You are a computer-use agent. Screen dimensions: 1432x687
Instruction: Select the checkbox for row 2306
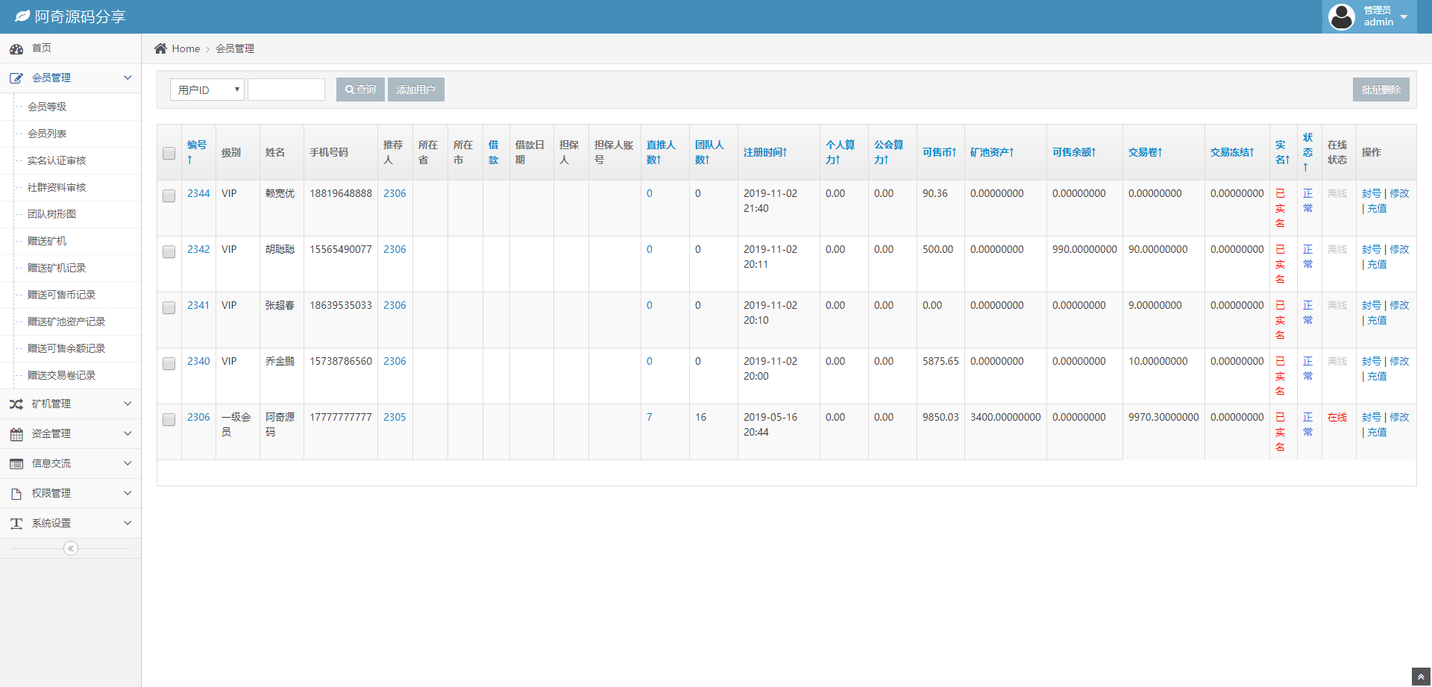169,419
